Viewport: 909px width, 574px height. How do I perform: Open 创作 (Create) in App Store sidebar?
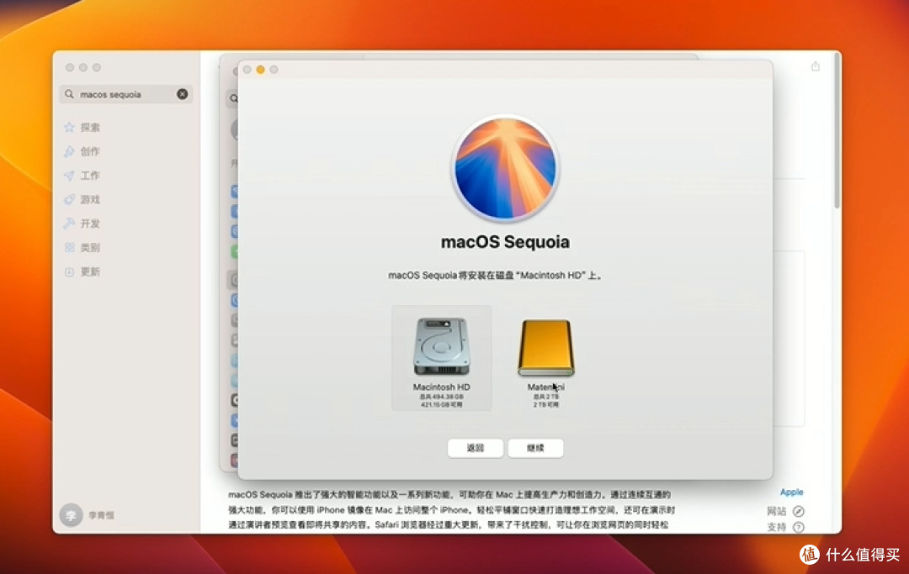click(x=90, y=151)
